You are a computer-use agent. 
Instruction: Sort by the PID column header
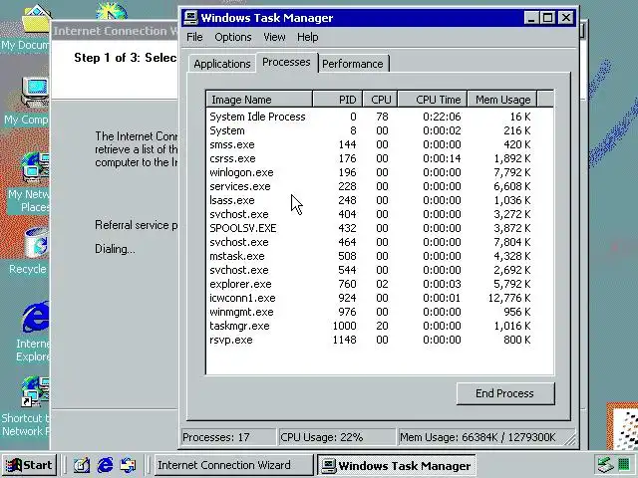338,100
